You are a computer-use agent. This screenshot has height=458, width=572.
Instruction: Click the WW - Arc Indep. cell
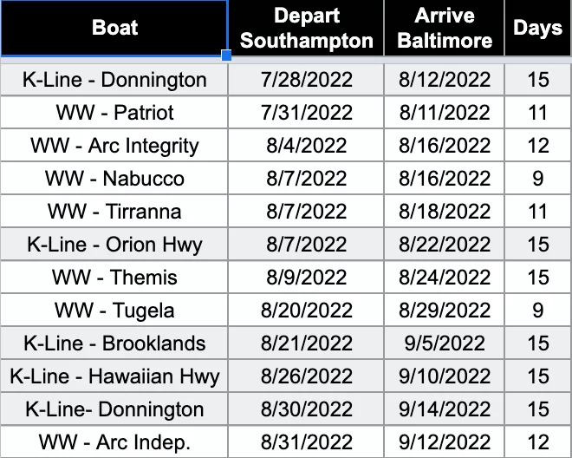(x=114, y=442)
